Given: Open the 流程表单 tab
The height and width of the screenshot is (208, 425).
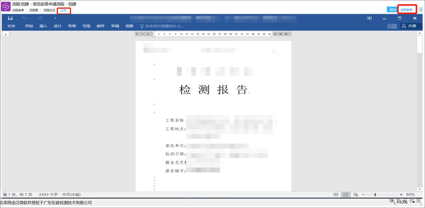Looking at the screenshot, I should [x=18, y=10].
